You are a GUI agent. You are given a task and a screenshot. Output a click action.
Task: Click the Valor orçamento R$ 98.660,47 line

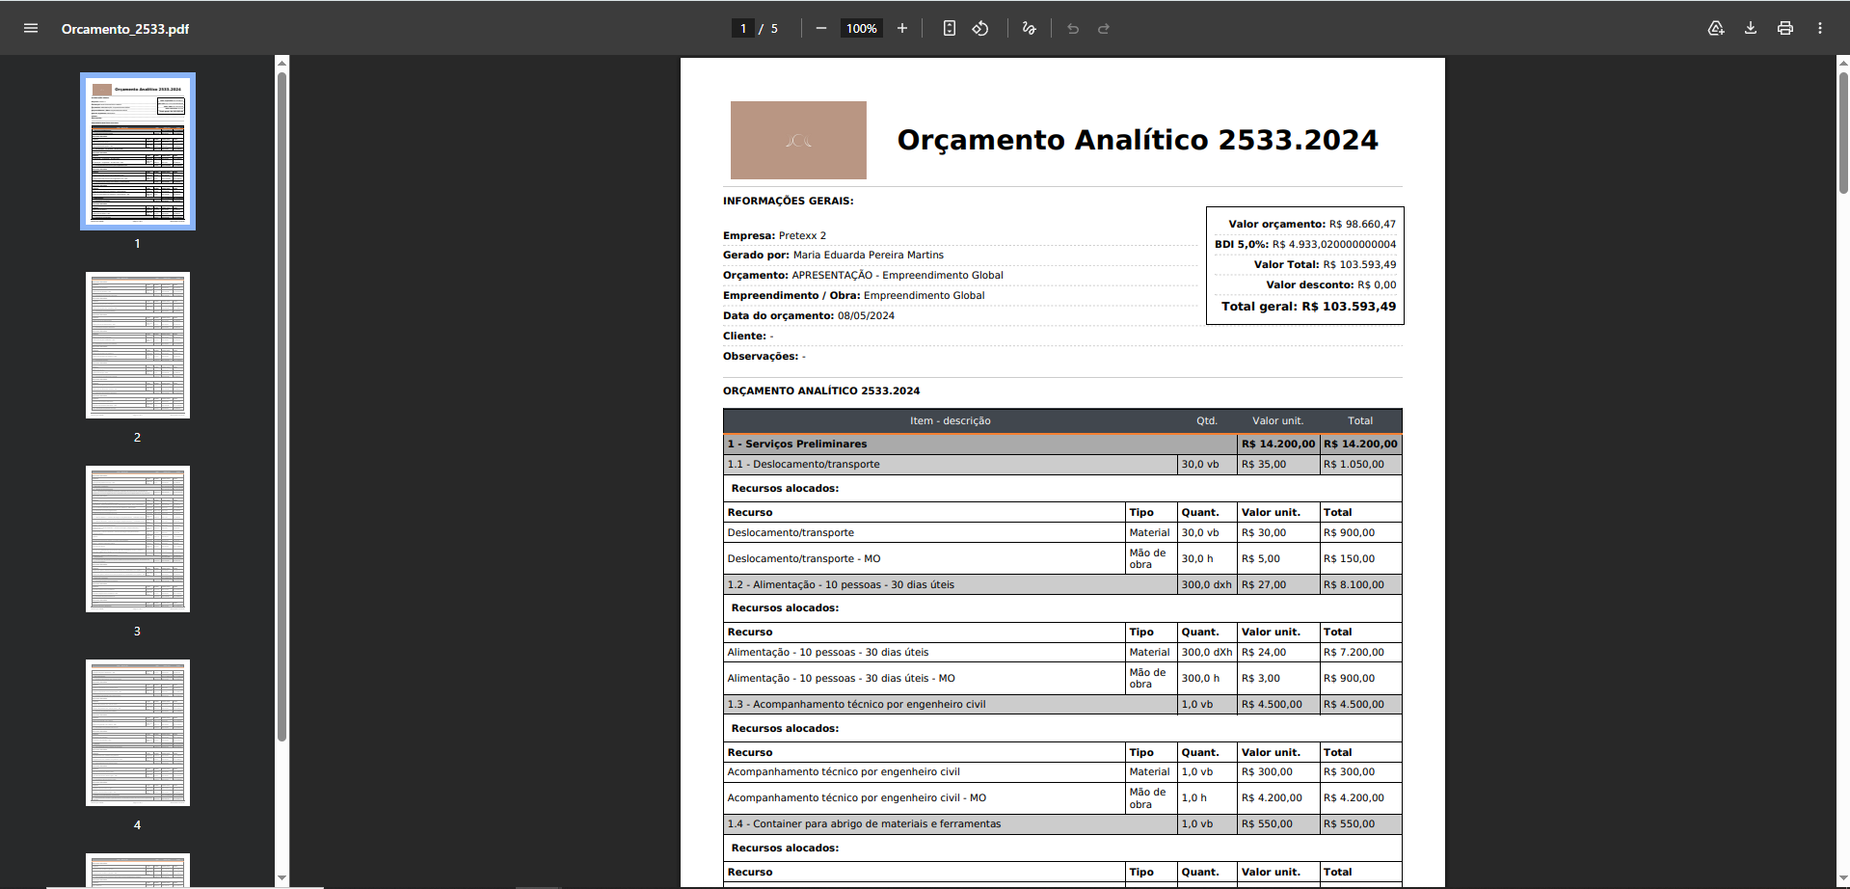[1311, 224]
